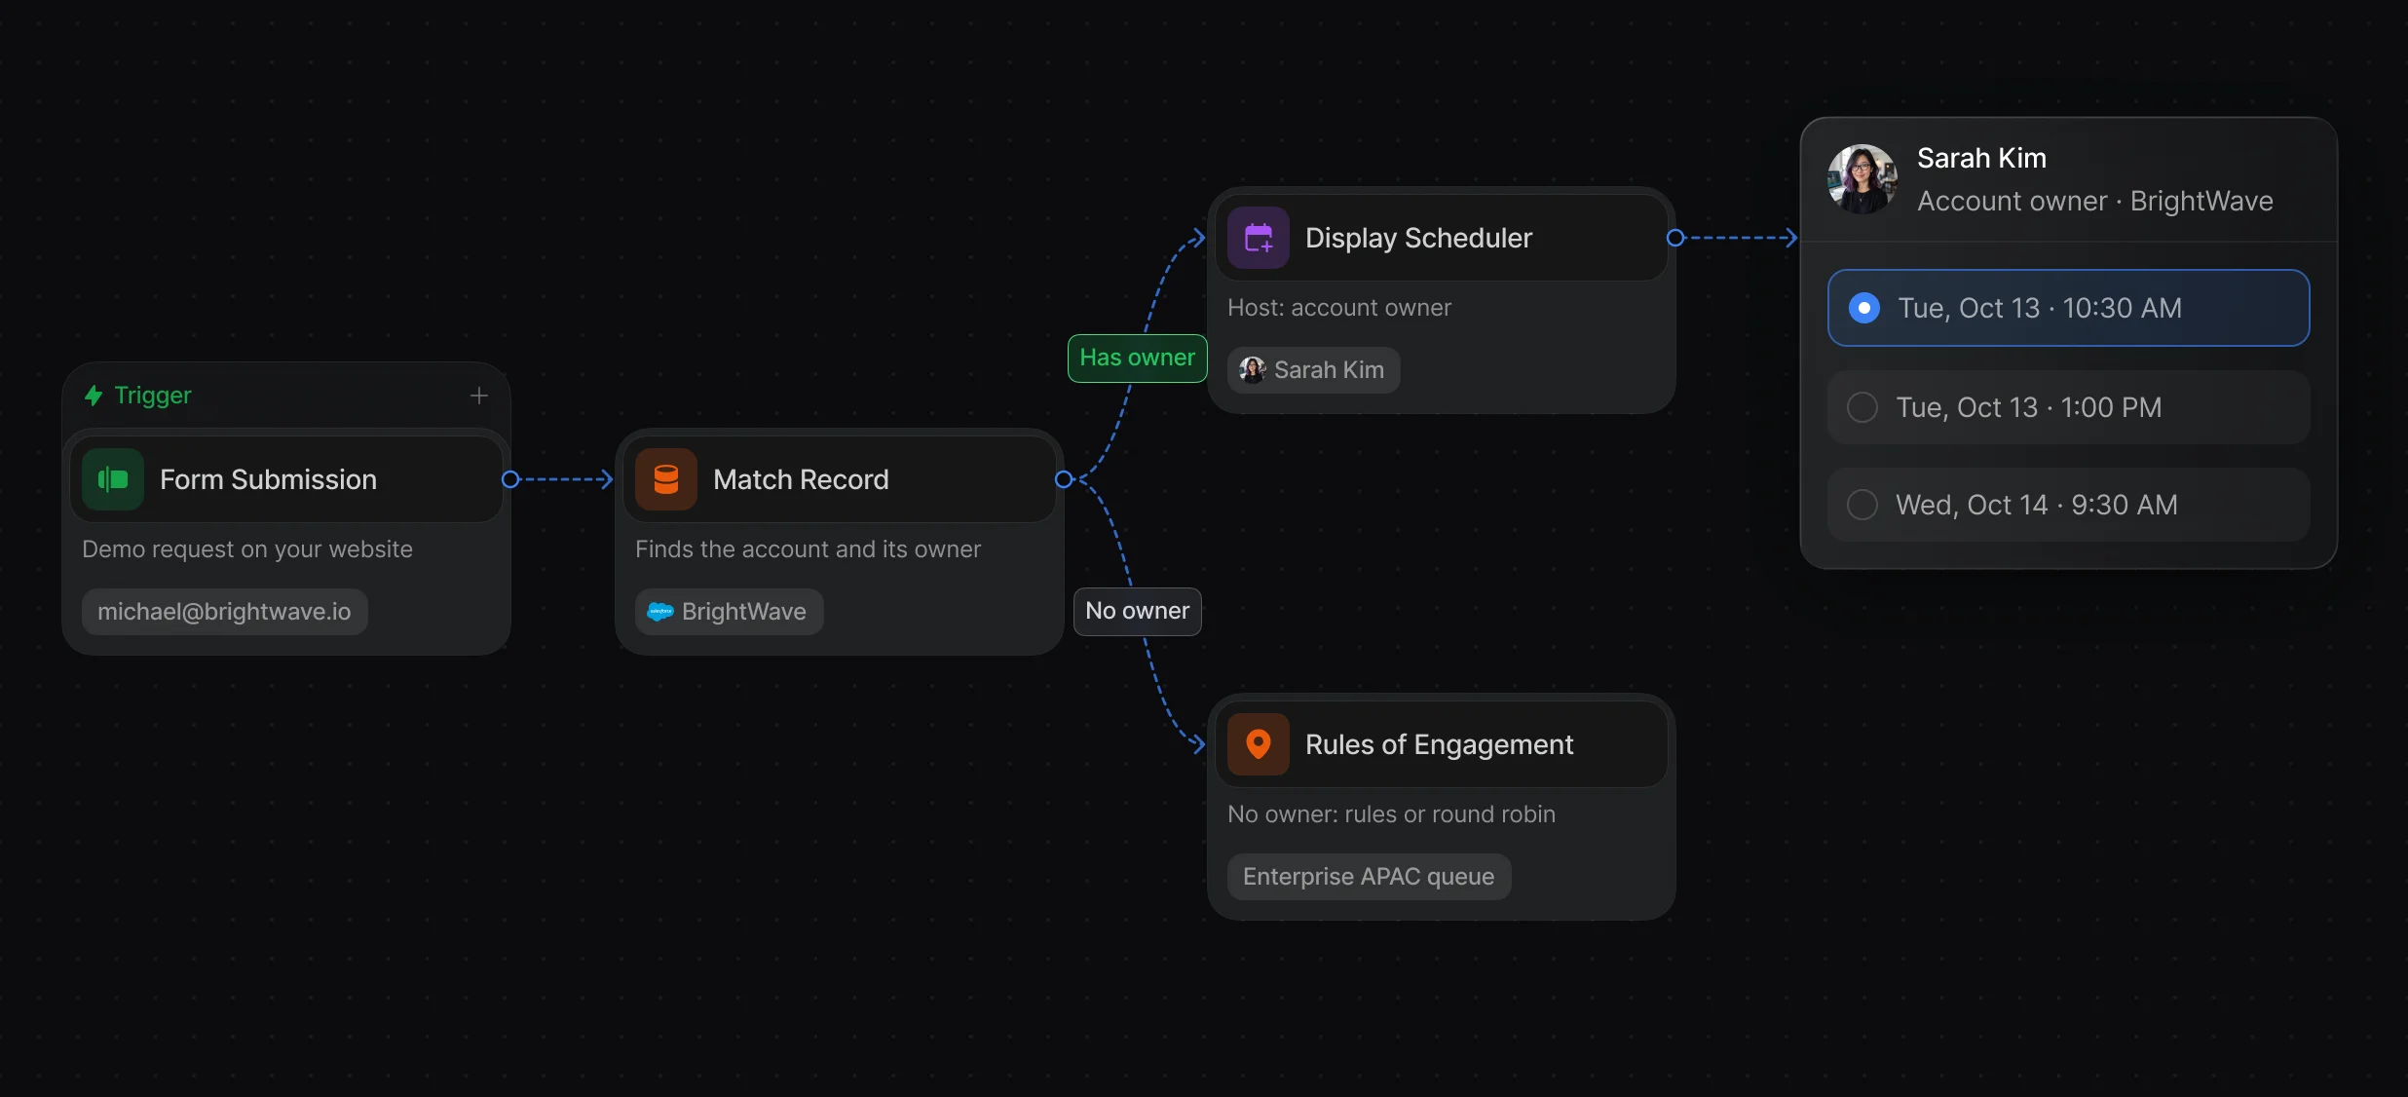2408x1097 pixels.
Task: Click Sarah Kim's large profile photo
Action: (1862, 179)
